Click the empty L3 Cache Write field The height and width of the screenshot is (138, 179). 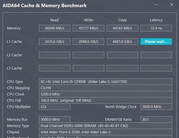tap(89, 68)
